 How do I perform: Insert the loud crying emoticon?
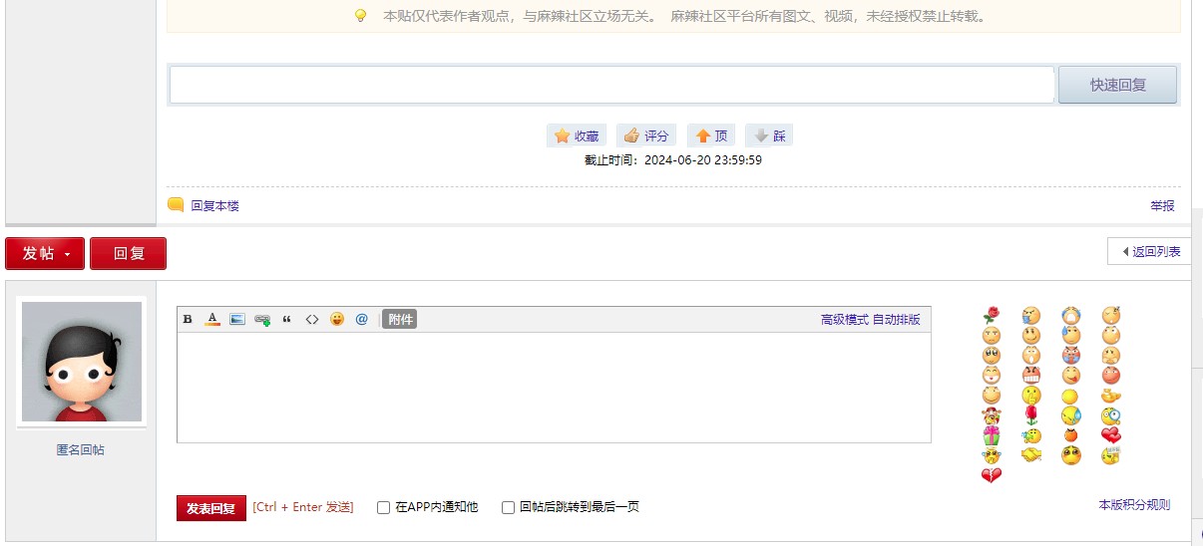click(x=1071, y=316)
